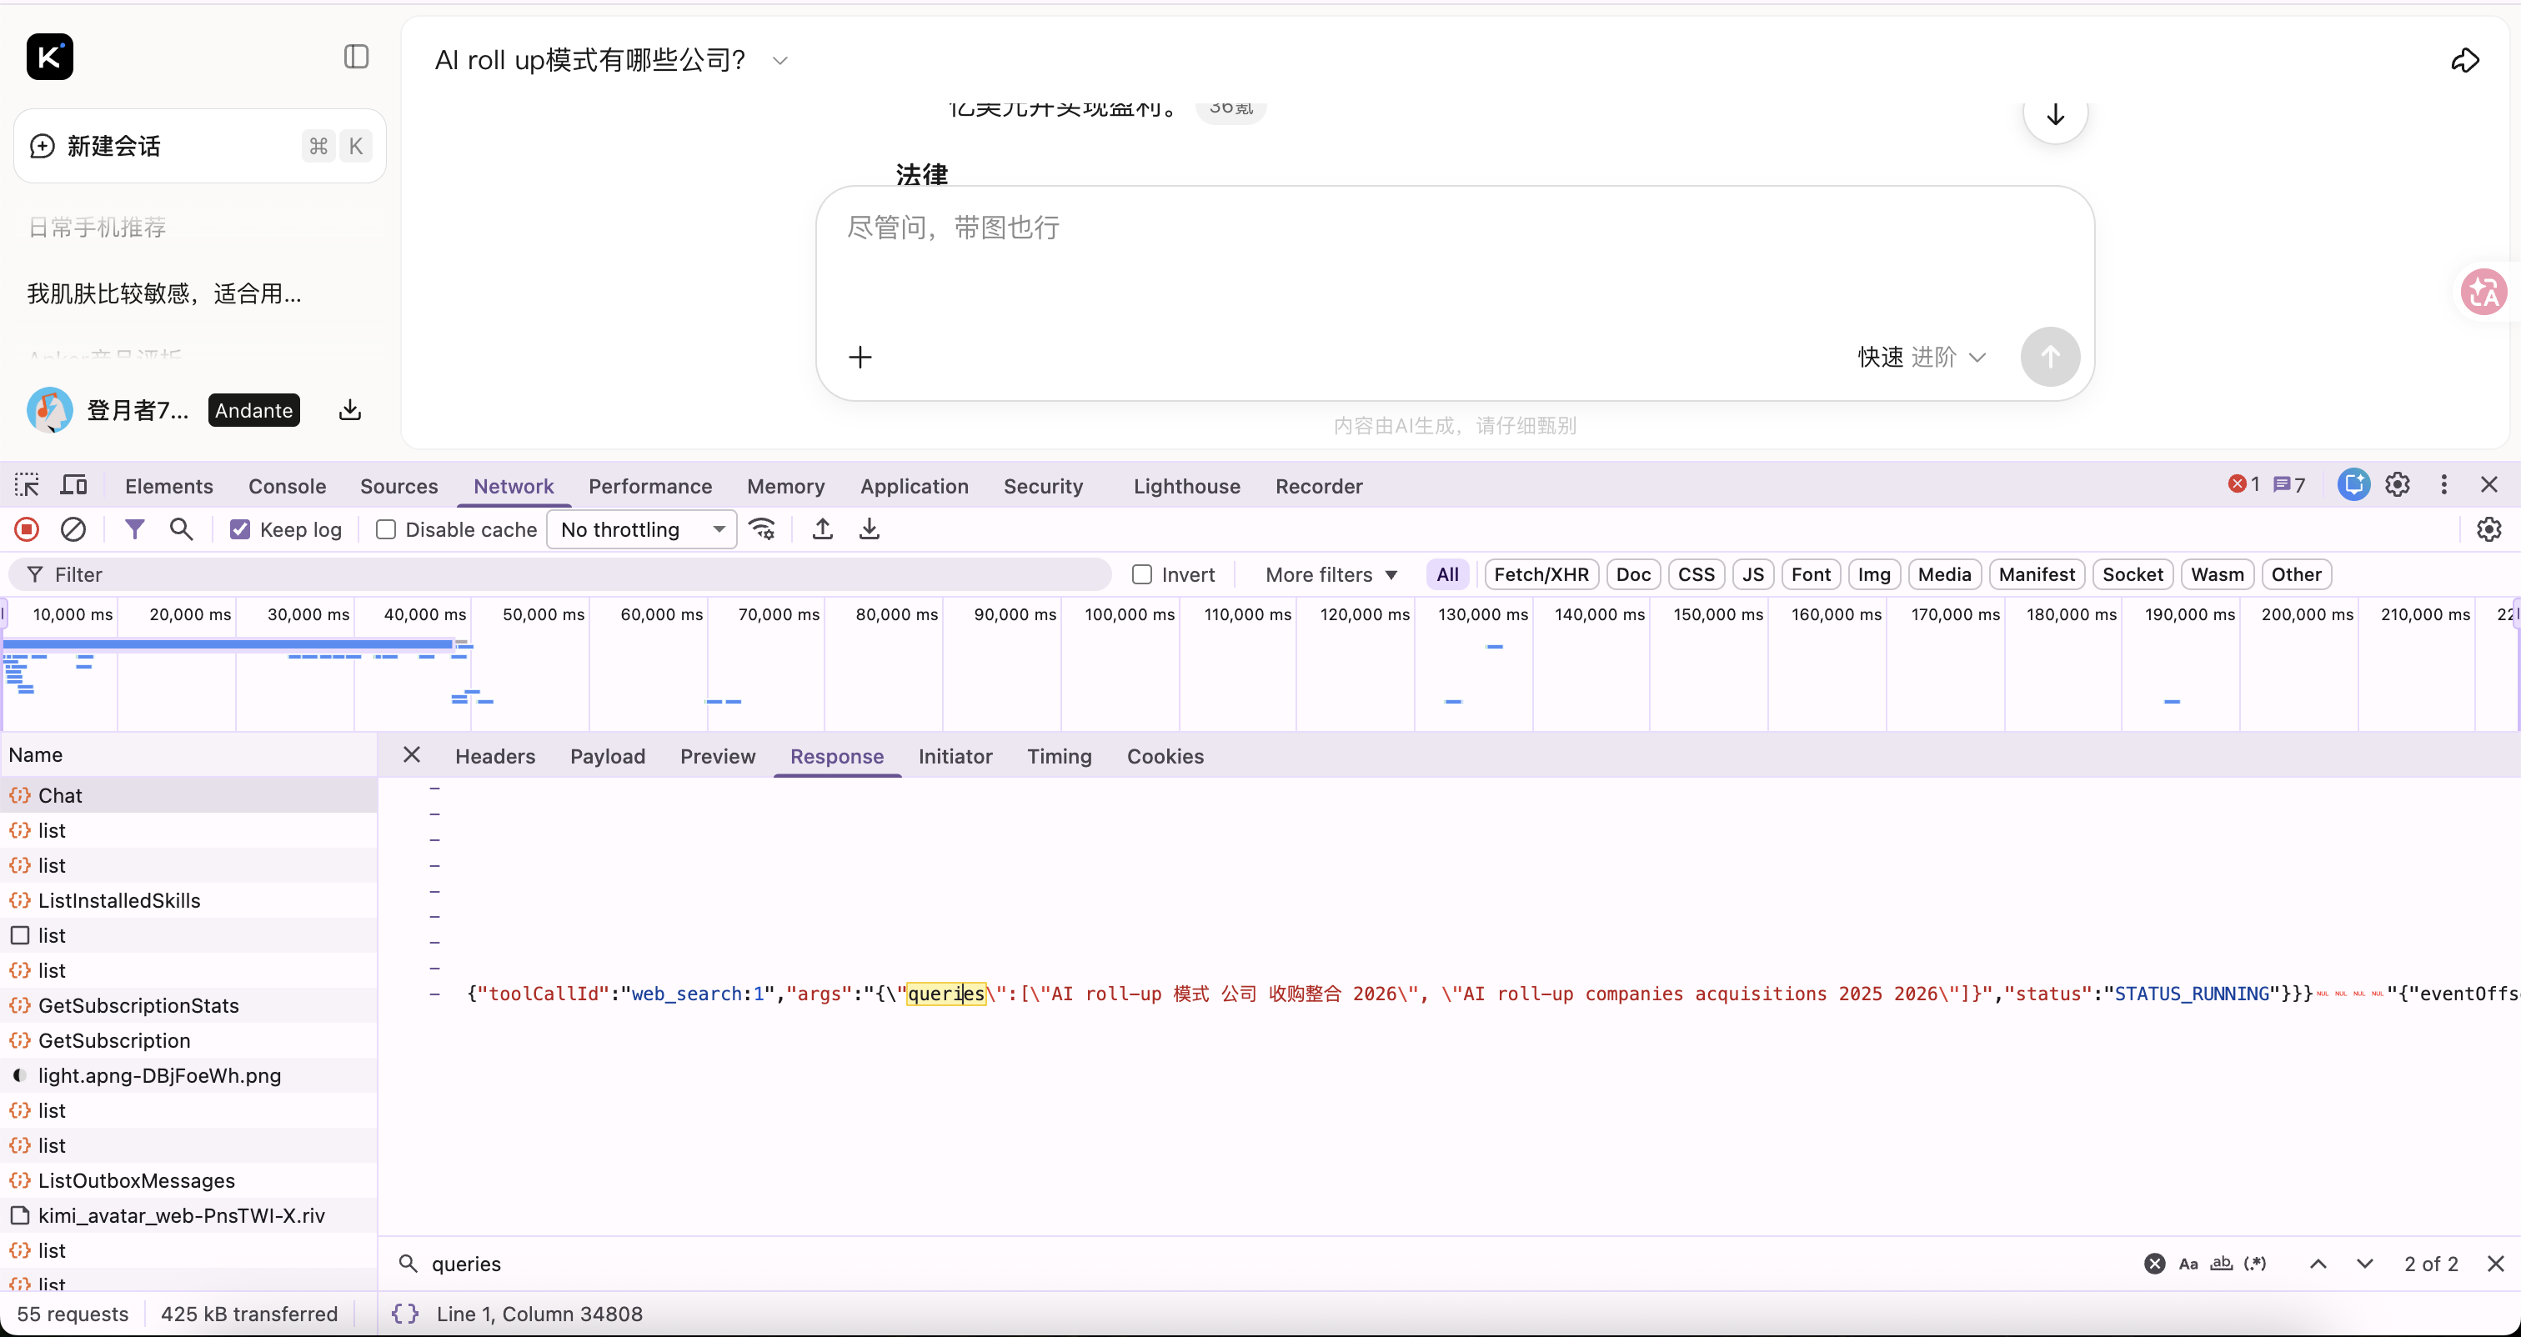This screenshot has width=2521, height=1337.
Task: Expand conversation title chevron
Action: coord(780,61)
